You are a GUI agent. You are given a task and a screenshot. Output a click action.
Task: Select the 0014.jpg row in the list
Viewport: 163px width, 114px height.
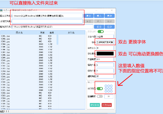[29, 71]
